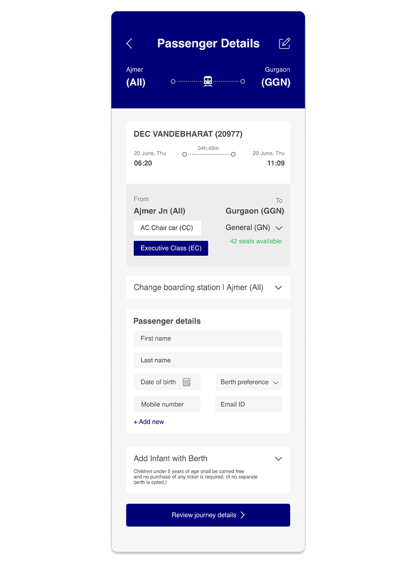
Task: Expand Add Infant with Berth section
Action: pyautogui.click(x=278, y=458)
